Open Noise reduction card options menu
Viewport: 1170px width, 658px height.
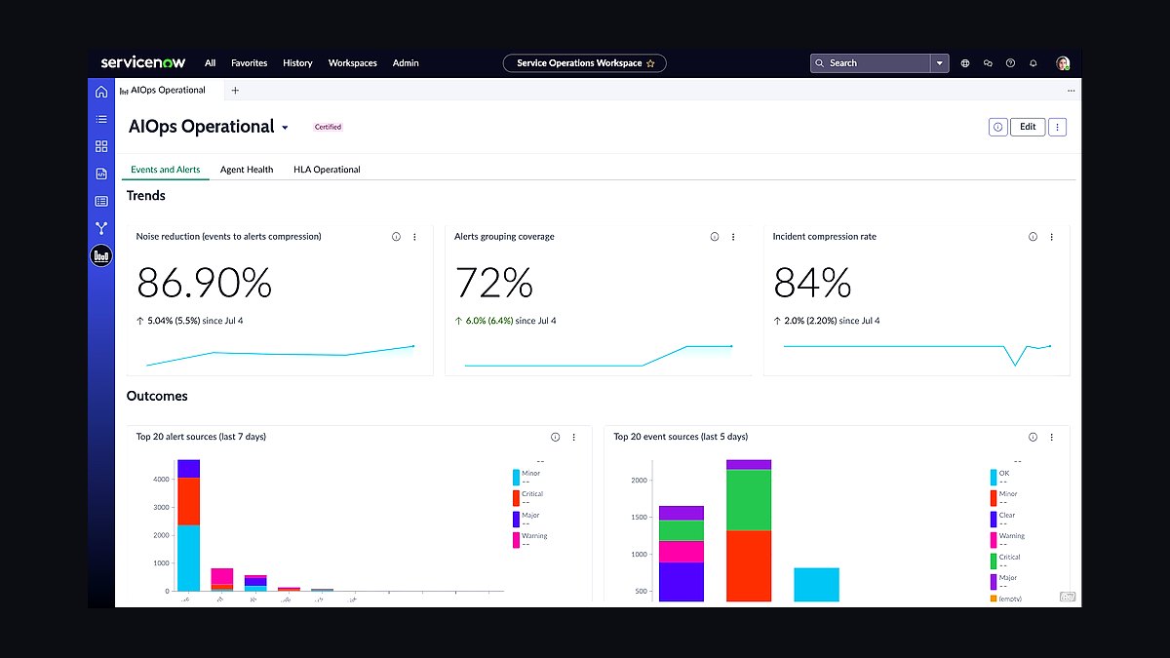click(414, 237)
